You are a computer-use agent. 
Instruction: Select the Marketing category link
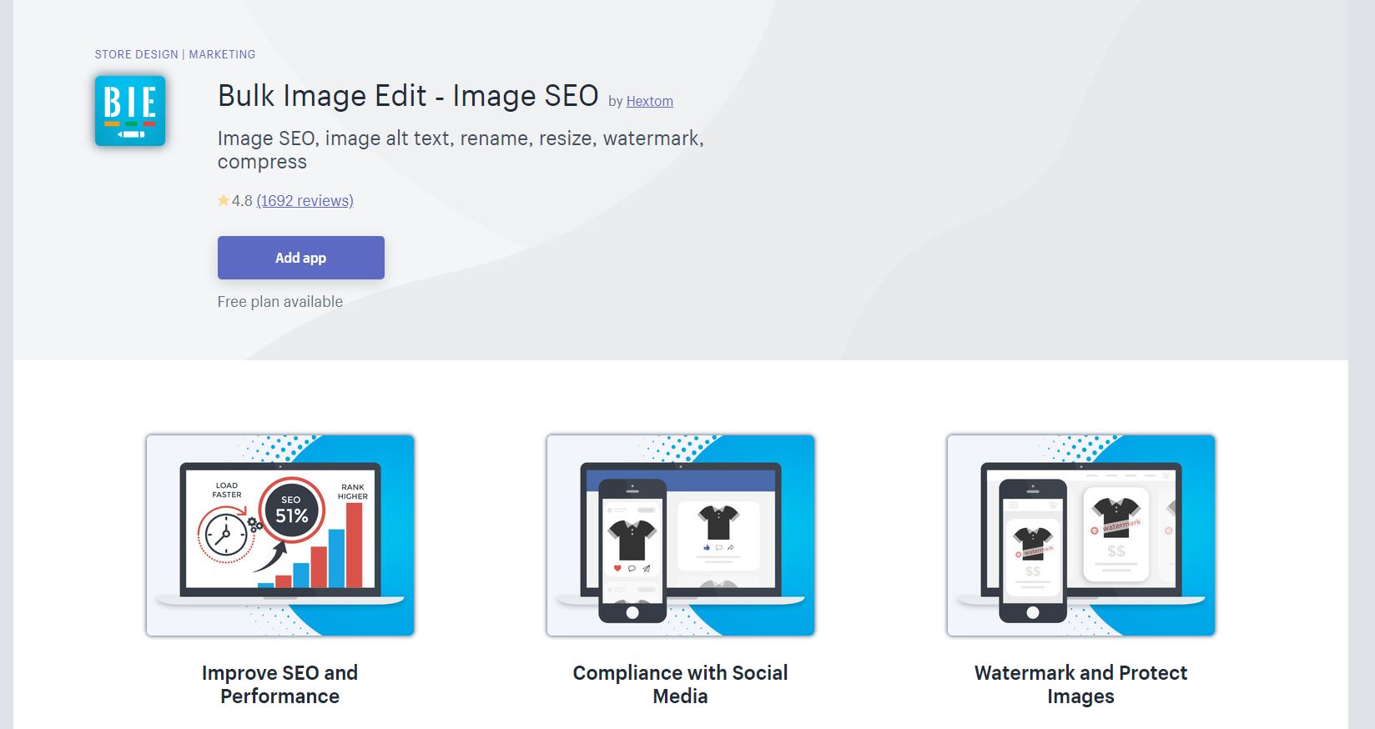click(x=222, y=54)
